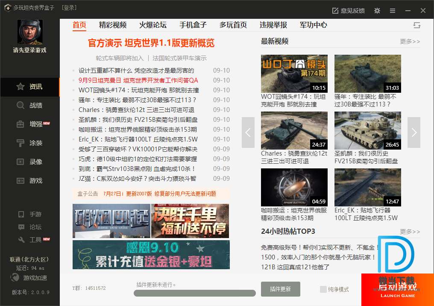This screenshot has width=434, height=306.
Task: Open red news 9月9日坦克曼日 开发者问答QA
Action: [x=138, y=80]
